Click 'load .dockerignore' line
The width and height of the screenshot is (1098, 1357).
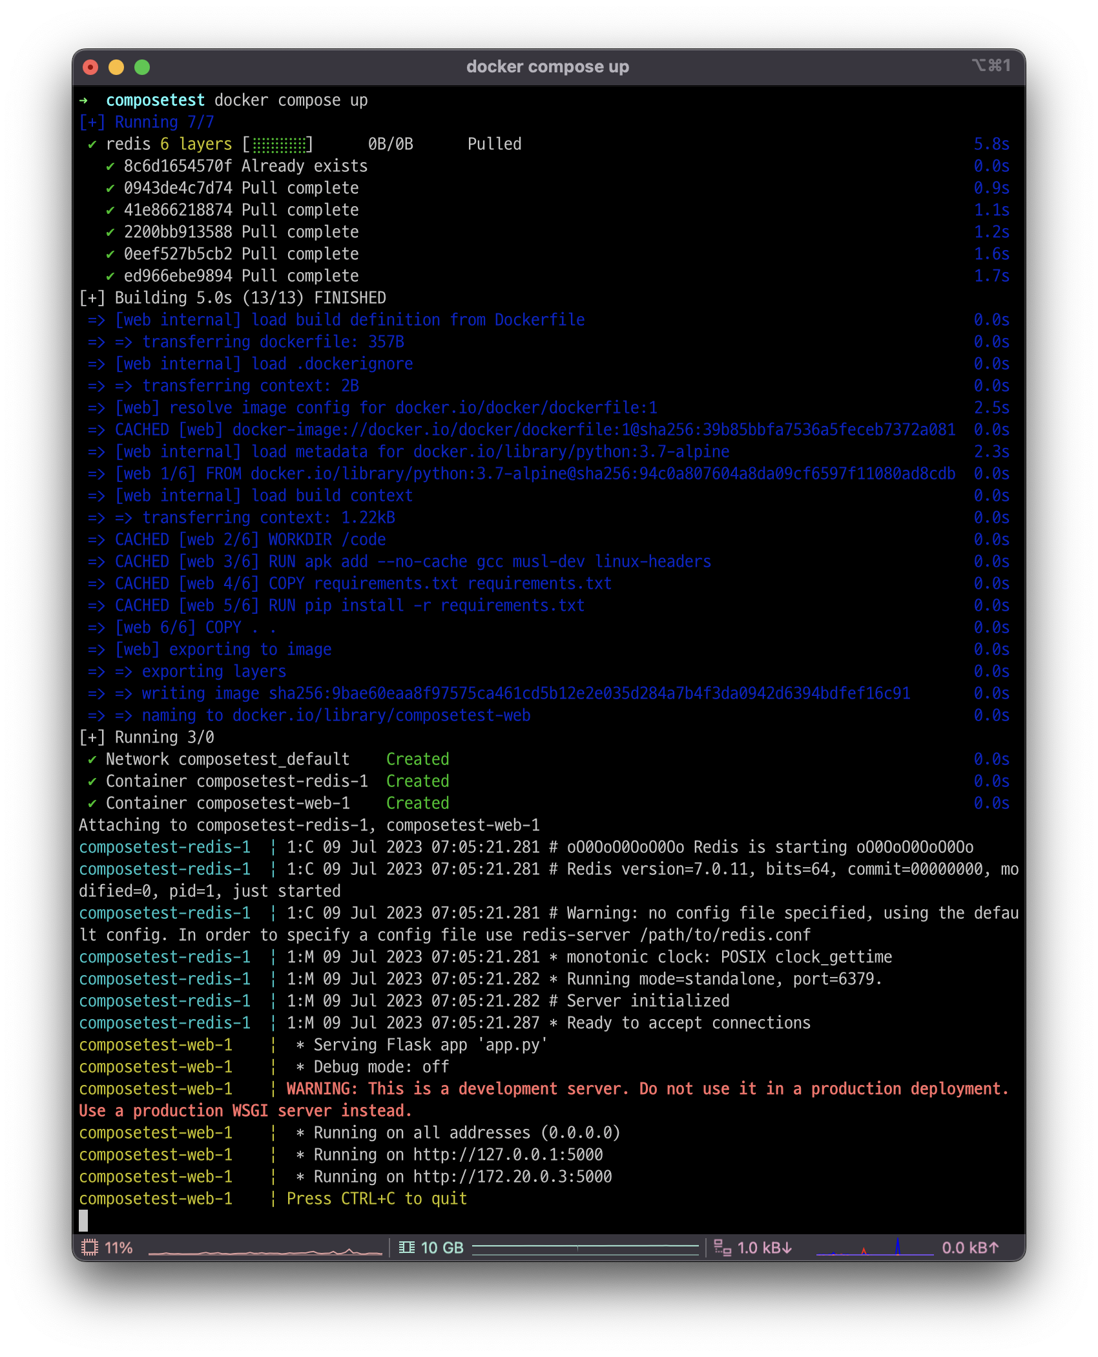coord(251,364)
